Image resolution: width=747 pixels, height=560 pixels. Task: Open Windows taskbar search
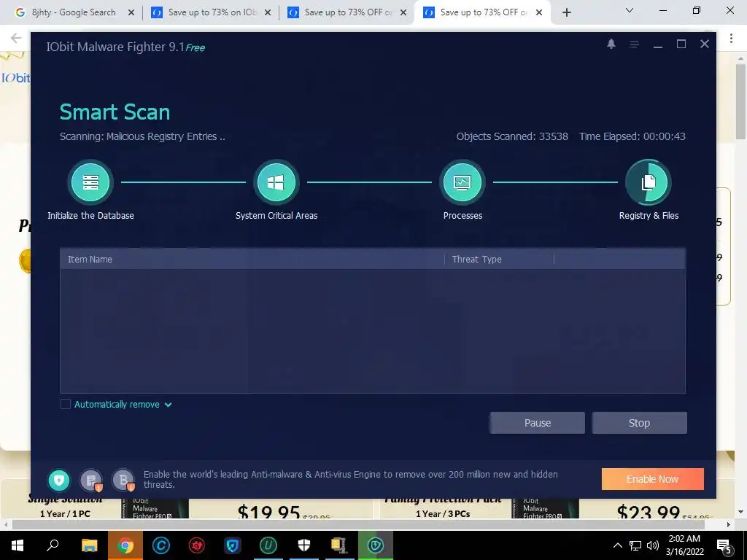(x=53, y=545)
